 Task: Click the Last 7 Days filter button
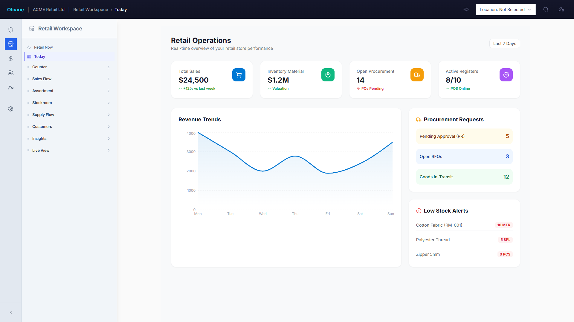point(504,44)
